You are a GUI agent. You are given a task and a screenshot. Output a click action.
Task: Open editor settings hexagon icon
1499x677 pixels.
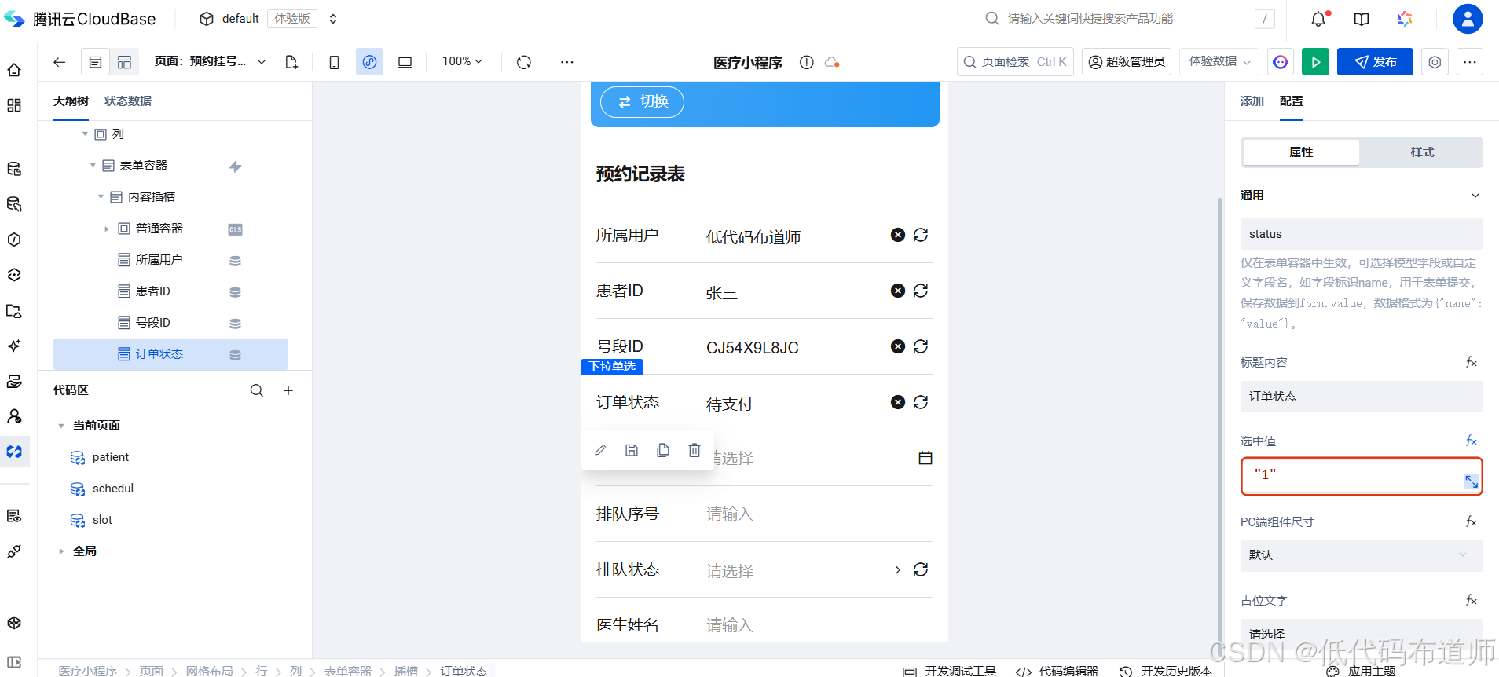tap(1435, 62)
